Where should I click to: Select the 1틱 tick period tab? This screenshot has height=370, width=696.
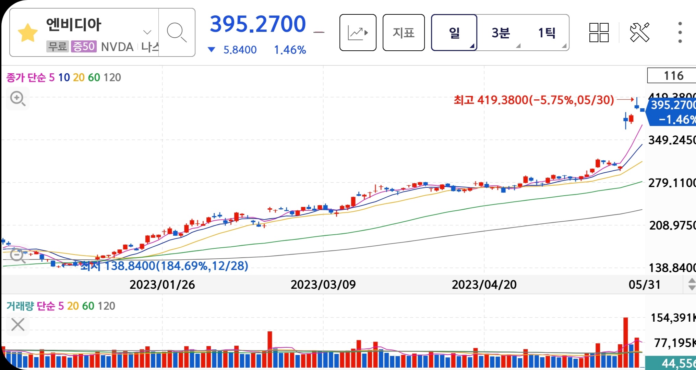click(x=547, y=33)
